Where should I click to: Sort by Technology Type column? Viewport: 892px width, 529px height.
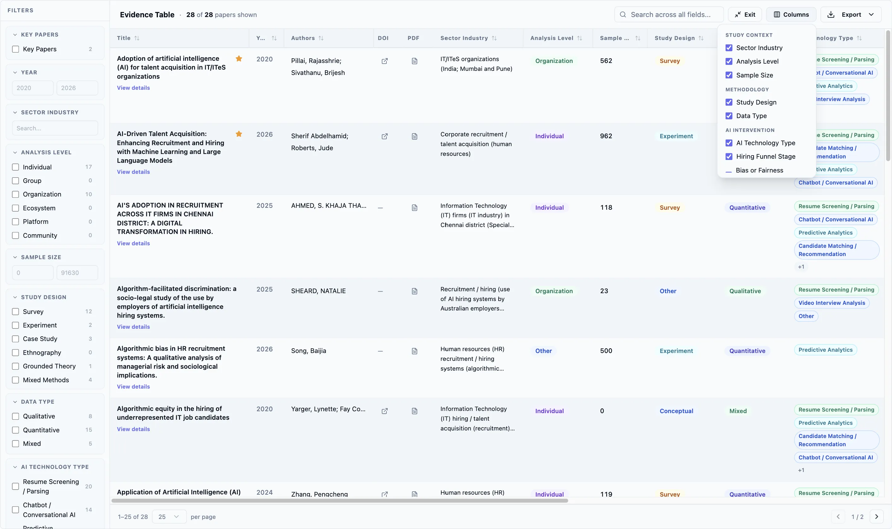859,38
